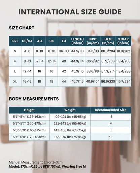Click the Manual Measurement Error 1-3cm note
This screenshot has width=140, height=173.
tap(36, 162)
